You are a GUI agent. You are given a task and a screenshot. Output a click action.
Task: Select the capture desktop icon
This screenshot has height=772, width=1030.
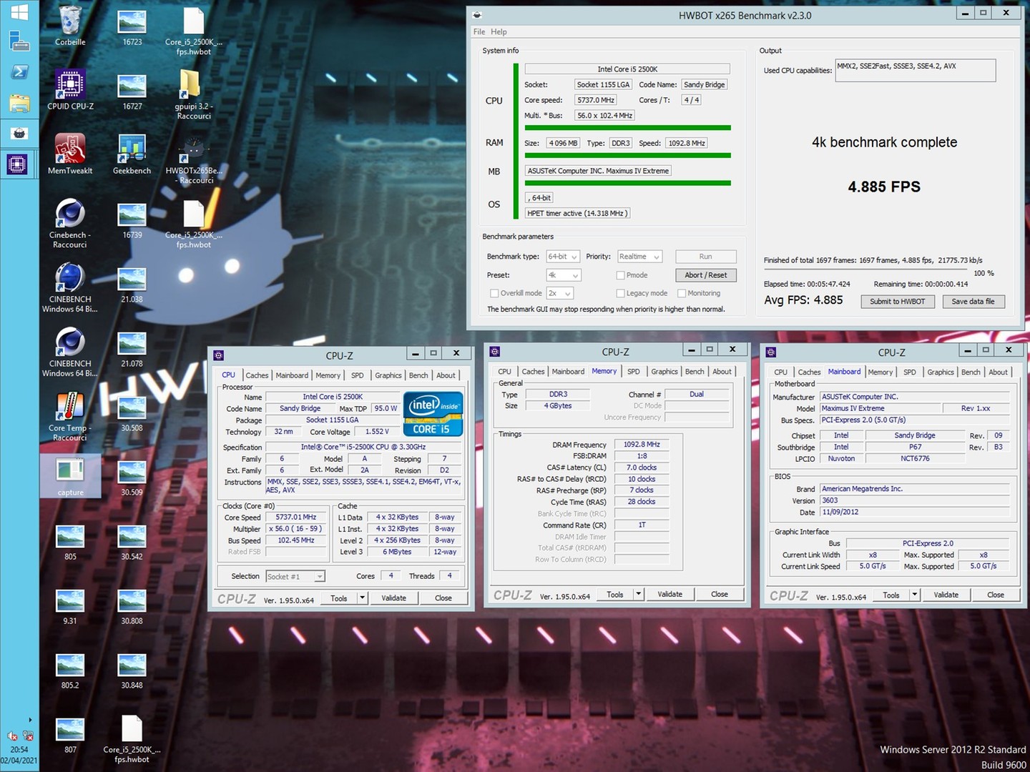[x=70, y=476]
